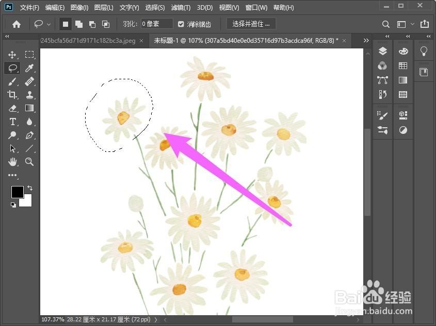Open the white background color swatch
The image size is (436, 326).
pos(27,202)
